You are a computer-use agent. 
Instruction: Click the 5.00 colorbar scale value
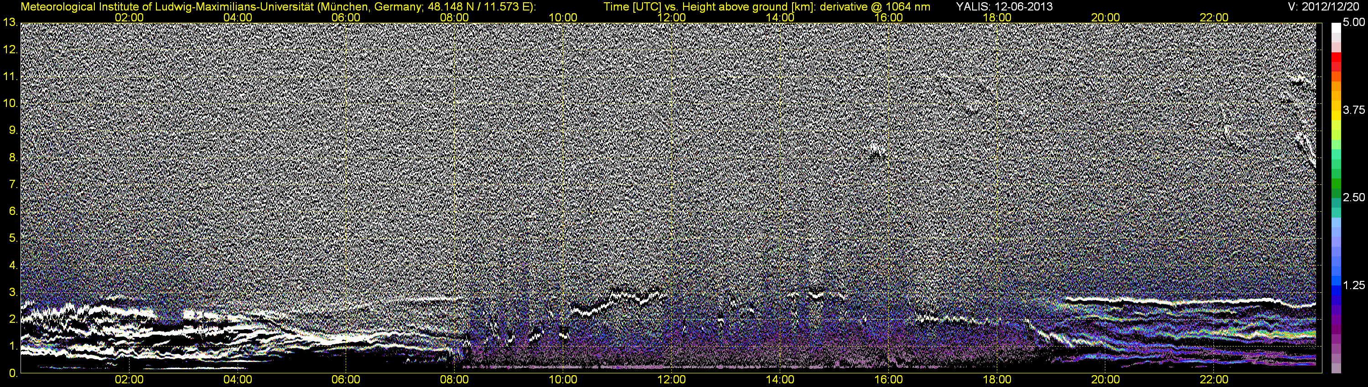(1354, 23)
